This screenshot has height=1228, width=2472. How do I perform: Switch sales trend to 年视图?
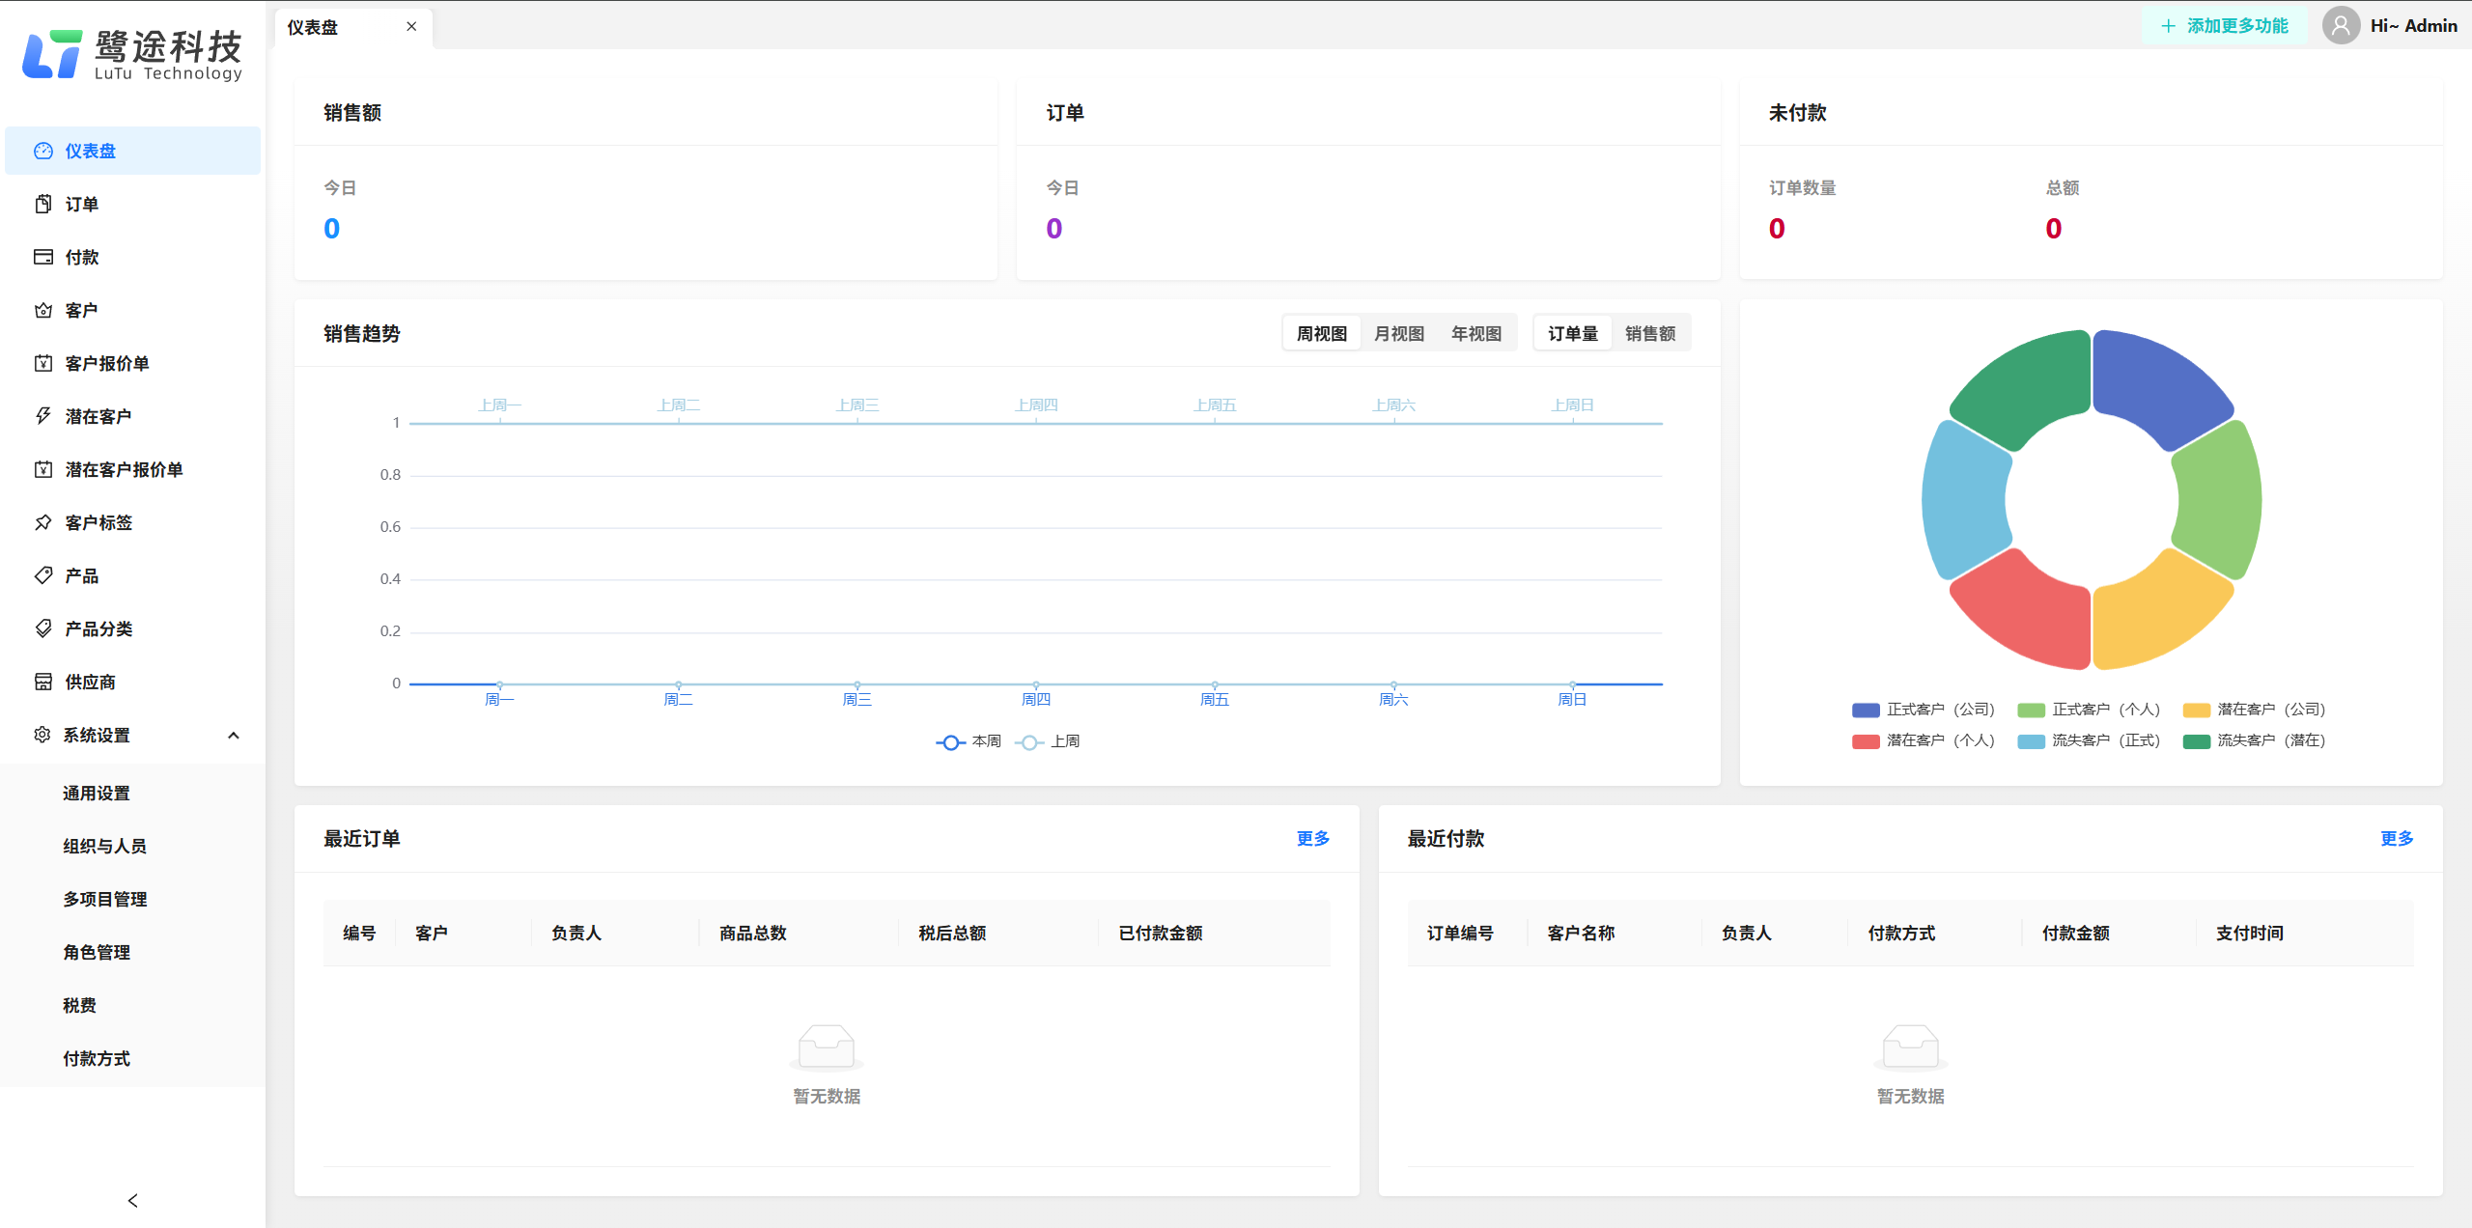[1475, 334]
